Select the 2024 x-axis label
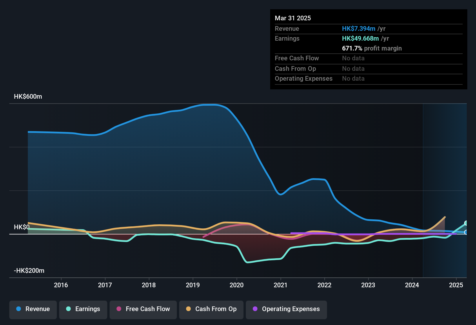The image size is (476, 325). click(x=412, y=285)
